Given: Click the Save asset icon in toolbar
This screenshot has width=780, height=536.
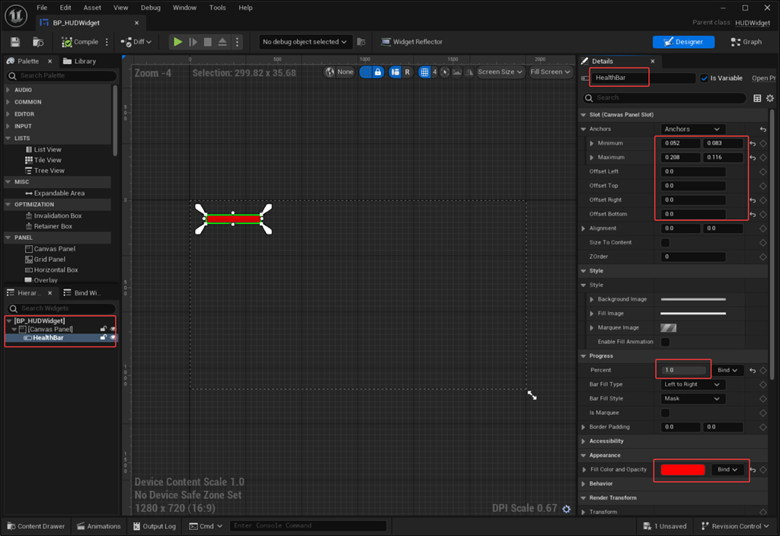Looking at the screenshot, I should pyautogui.click(x=14, y=42).
